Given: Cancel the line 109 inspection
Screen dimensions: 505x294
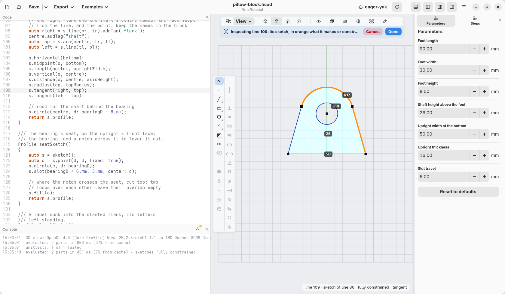Looking at the screenshot, I should pos(373,31).
